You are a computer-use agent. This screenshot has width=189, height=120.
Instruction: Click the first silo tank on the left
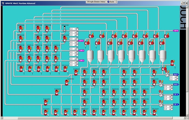coord(91,56)
